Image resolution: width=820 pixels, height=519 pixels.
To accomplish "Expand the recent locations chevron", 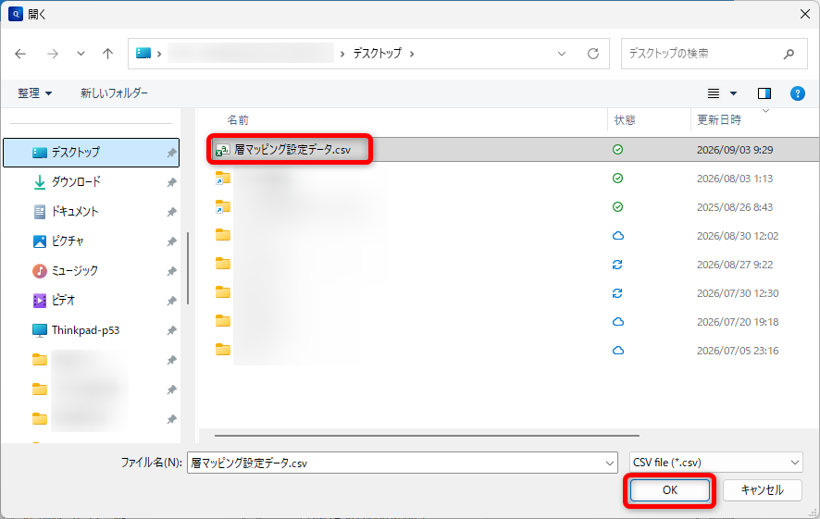I will click(x=81, y=54).
